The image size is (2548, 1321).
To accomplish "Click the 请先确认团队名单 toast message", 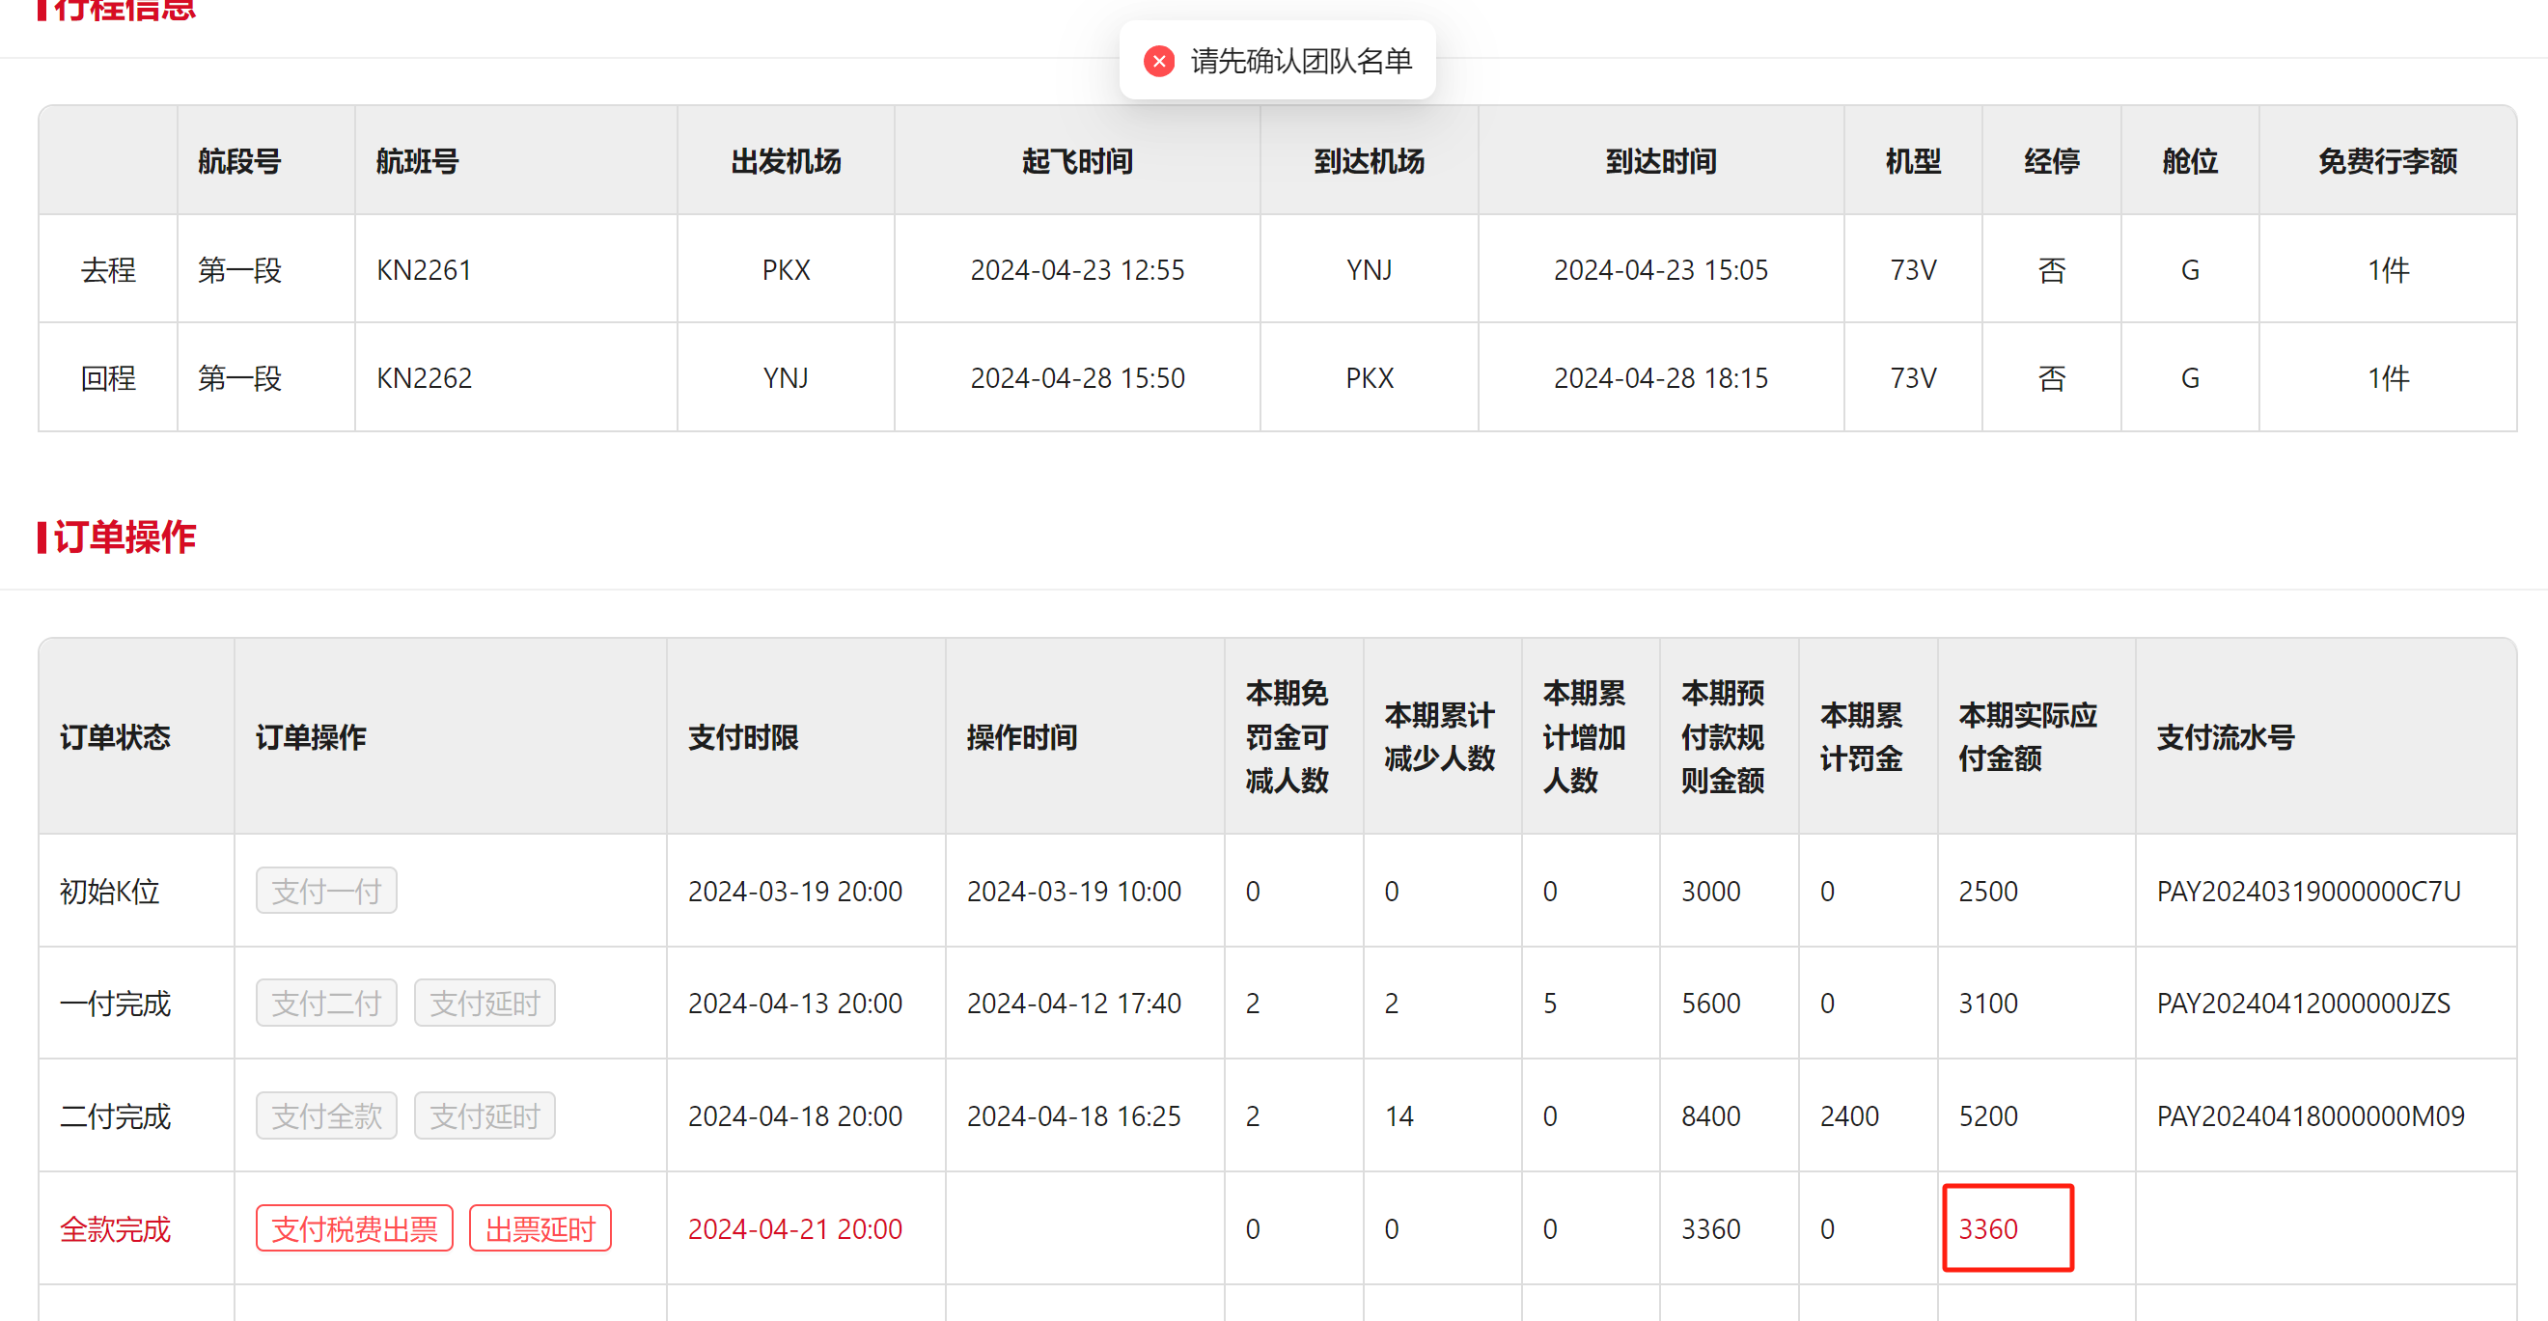I will point(1301,62).
